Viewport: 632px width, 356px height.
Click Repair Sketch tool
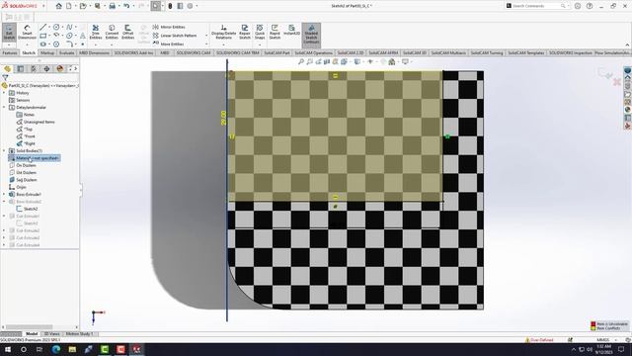click(x=245, y=32)
